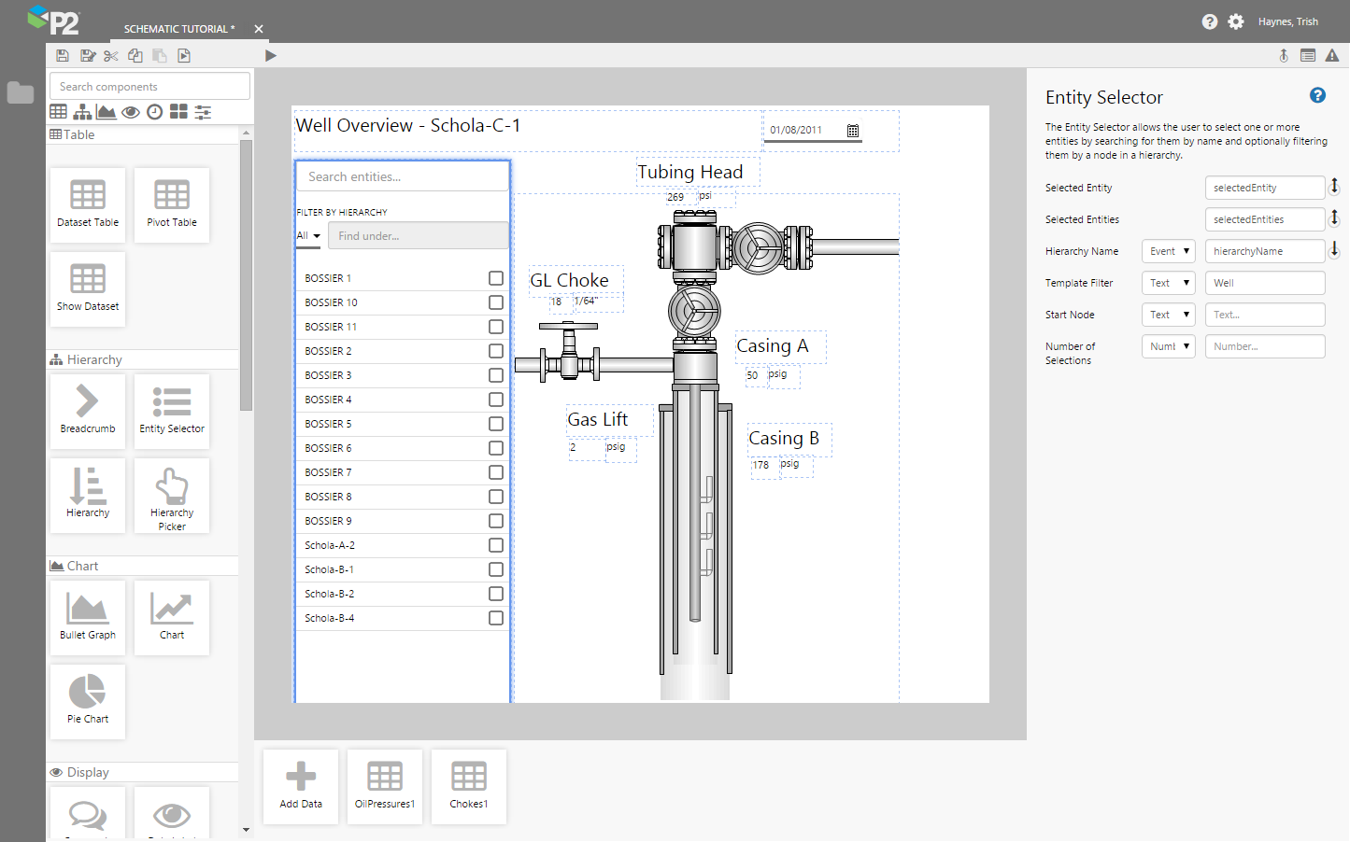Screen dimensions: 1350x842
Task: Select the Pie Chart component
Action: click(88, 701)
